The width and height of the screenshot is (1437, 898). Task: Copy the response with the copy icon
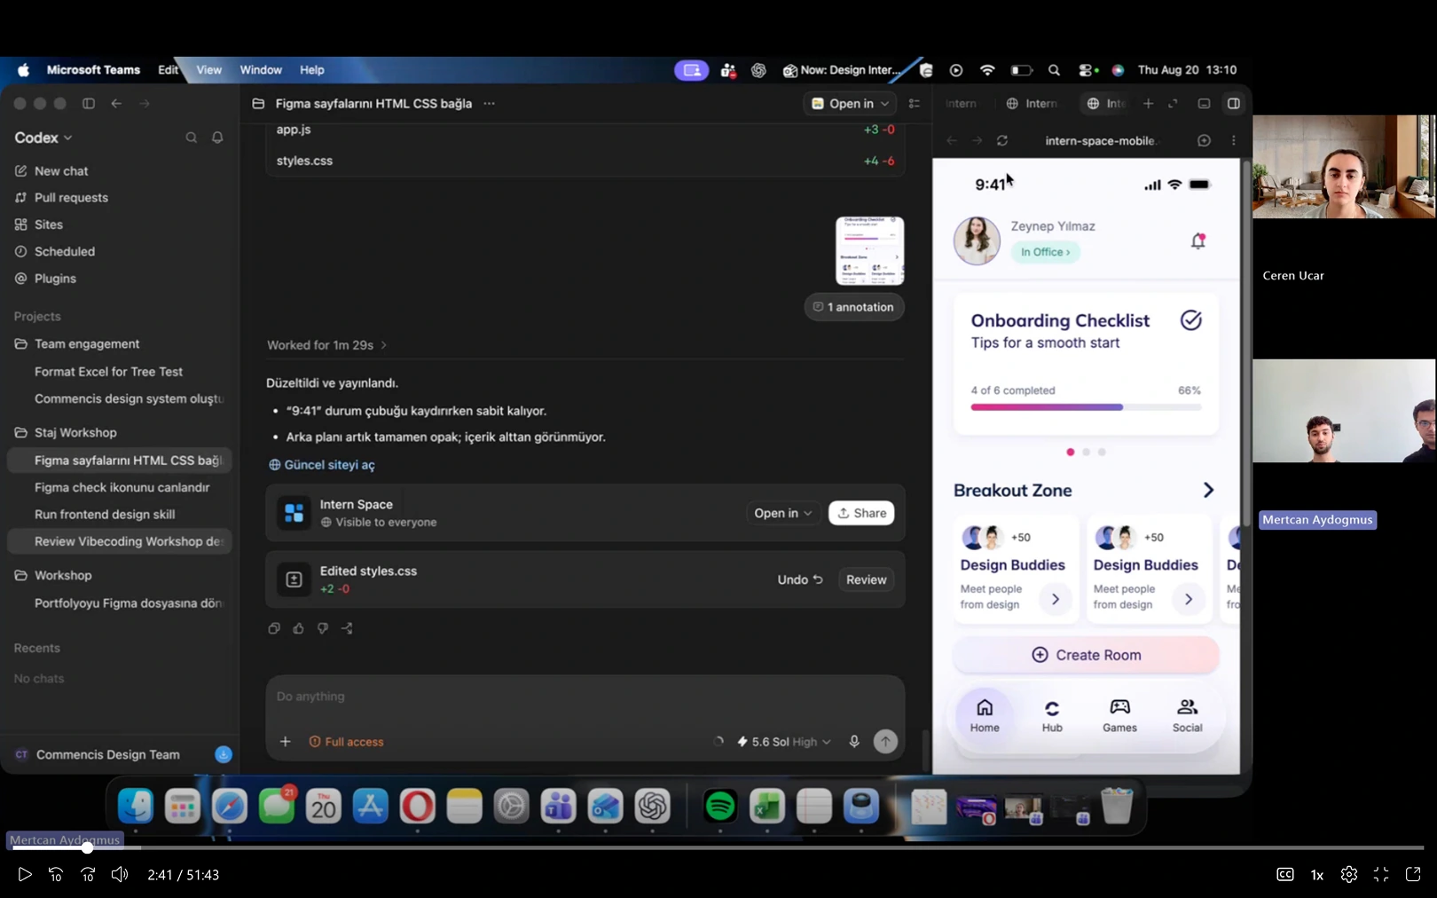pos(274,628)
